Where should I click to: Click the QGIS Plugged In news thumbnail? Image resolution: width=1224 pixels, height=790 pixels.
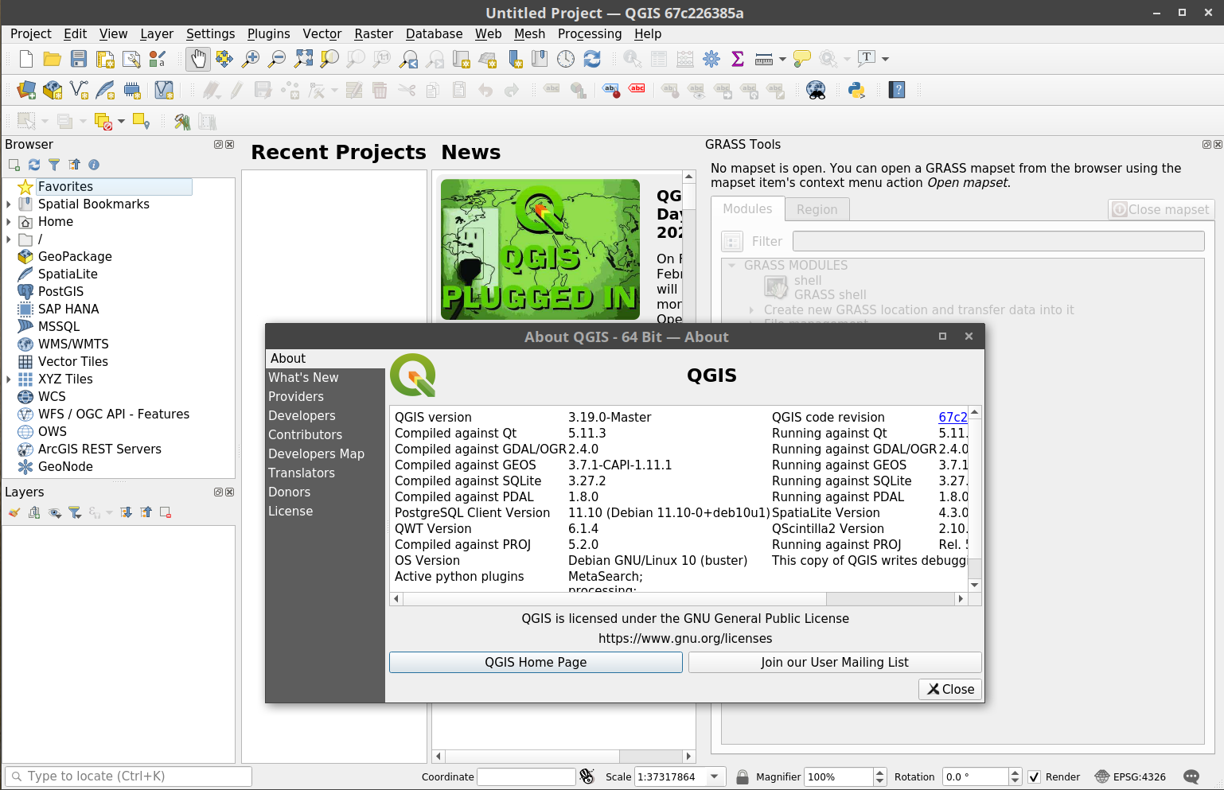click(x=540, y=249)
